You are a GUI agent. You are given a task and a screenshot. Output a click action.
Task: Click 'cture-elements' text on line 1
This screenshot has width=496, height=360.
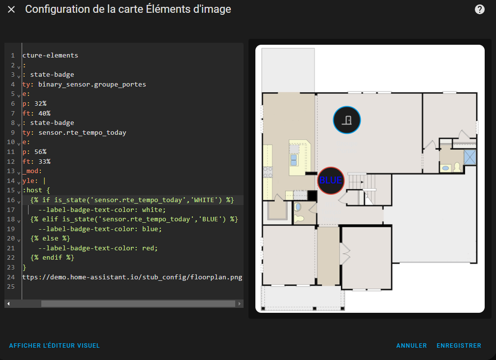click(x=50, y=55)
